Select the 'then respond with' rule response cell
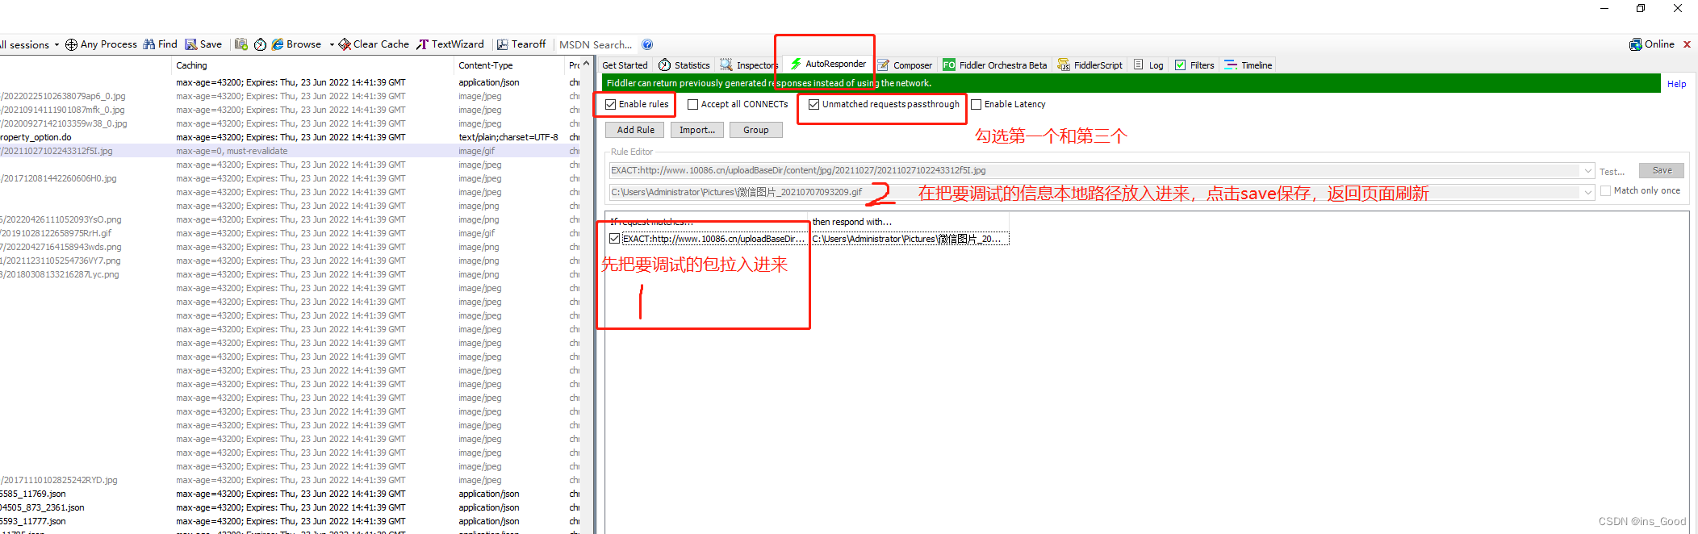1698x534 pixels. [x=910, y=239]
